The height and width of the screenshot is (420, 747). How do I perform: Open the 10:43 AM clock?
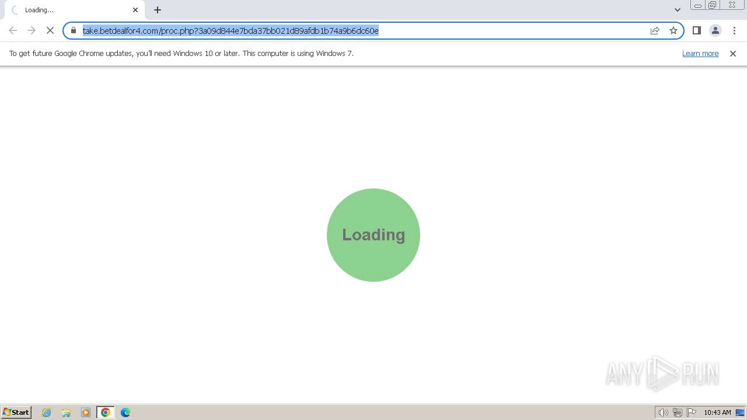coord(717,412)
